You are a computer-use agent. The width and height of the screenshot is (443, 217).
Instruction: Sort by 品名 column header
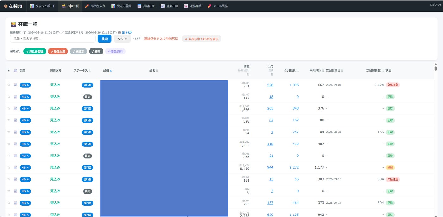point(154,71)
